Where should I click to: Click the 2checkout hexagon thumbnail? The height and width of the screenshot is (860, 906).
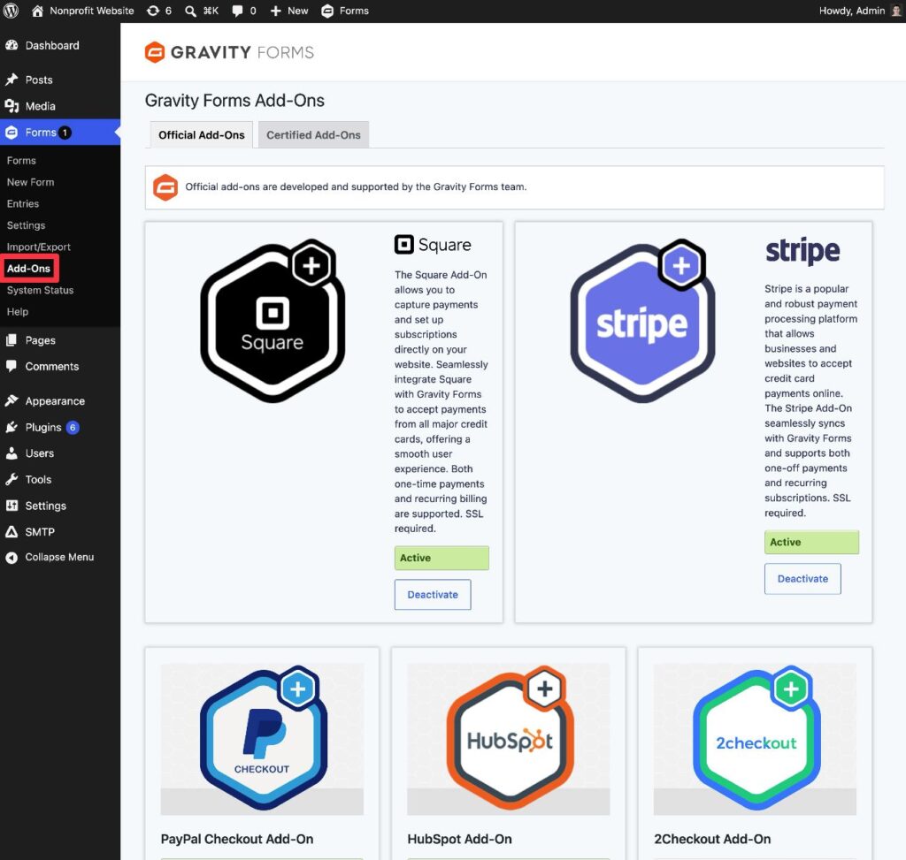pyautogui.click(x=756, y=739)
